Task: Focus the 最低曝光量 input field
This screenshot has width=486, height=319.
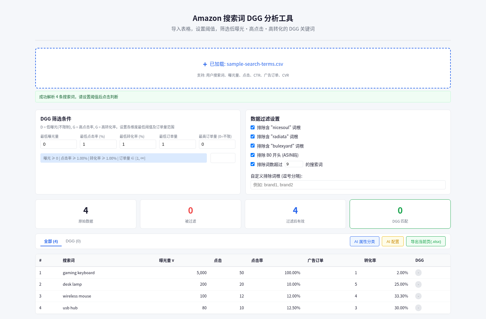Action: (x=59, y=144)
